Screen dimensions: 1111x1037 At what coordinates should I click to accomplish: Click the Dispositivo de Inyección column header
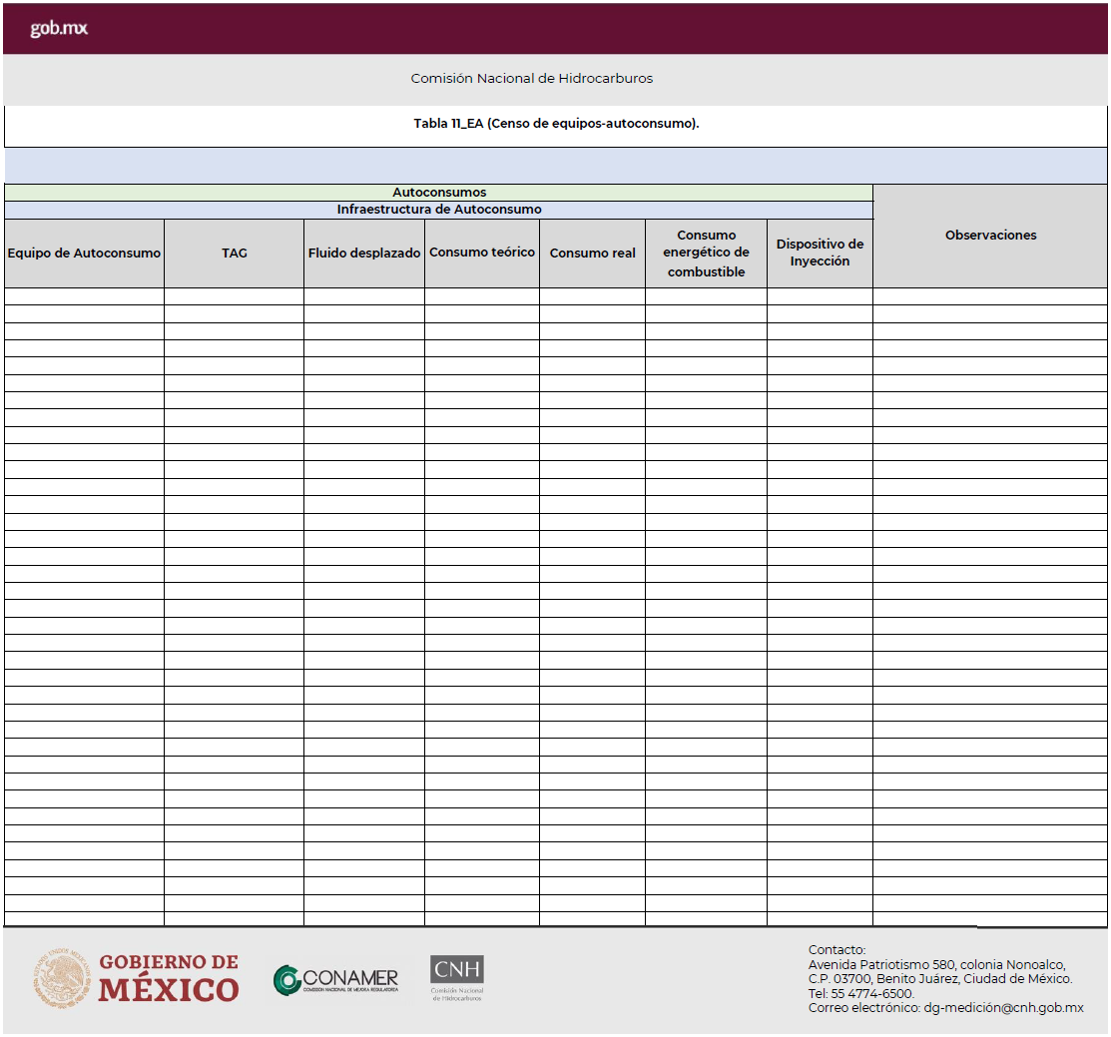click(820, 253)
